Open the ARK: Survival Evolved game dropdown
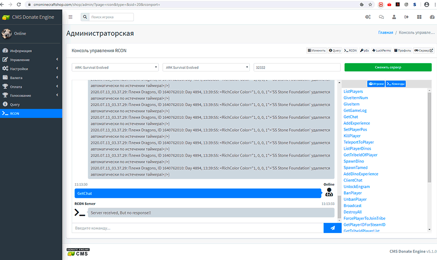 (115, 67)
